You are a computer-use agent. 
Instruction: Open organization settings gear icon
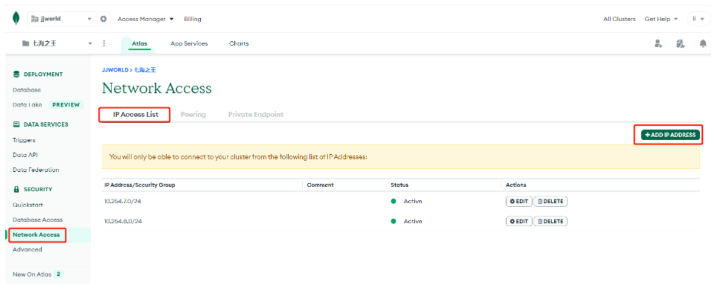tap(104, 19)
